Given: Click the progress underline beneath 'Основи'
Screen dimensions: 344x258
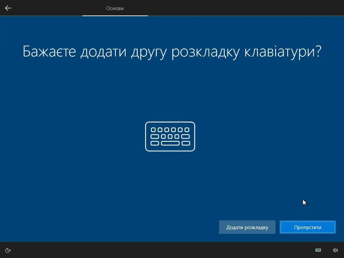Looking at the screenshot, I should pyautogui.click(x=115, y=15).
